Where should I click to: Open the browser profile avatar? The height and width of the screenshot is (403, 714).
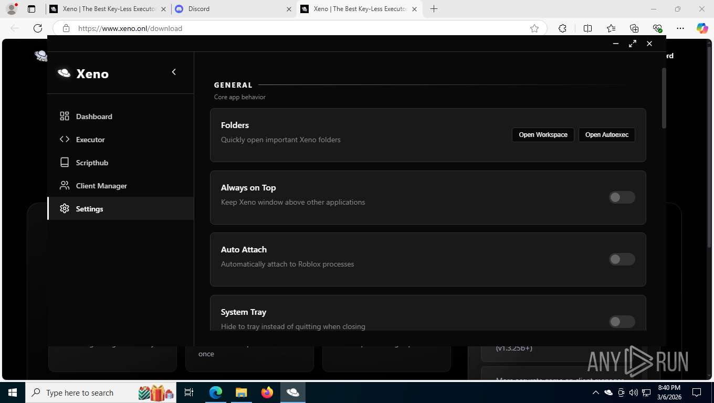click(11, 9)
